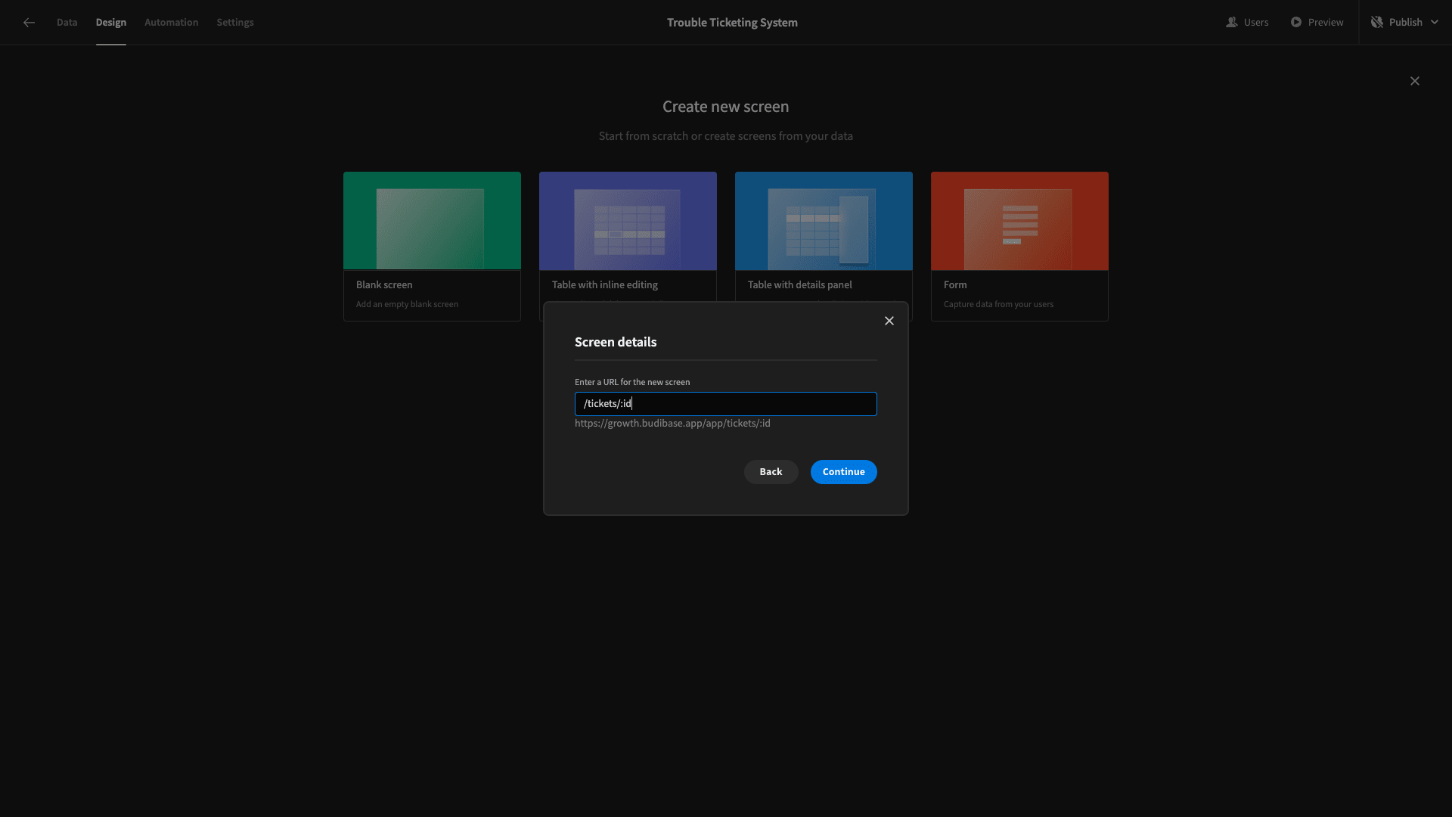Open the Data tab
Screen dimensions: 1452x817
[x=67, y=23]
